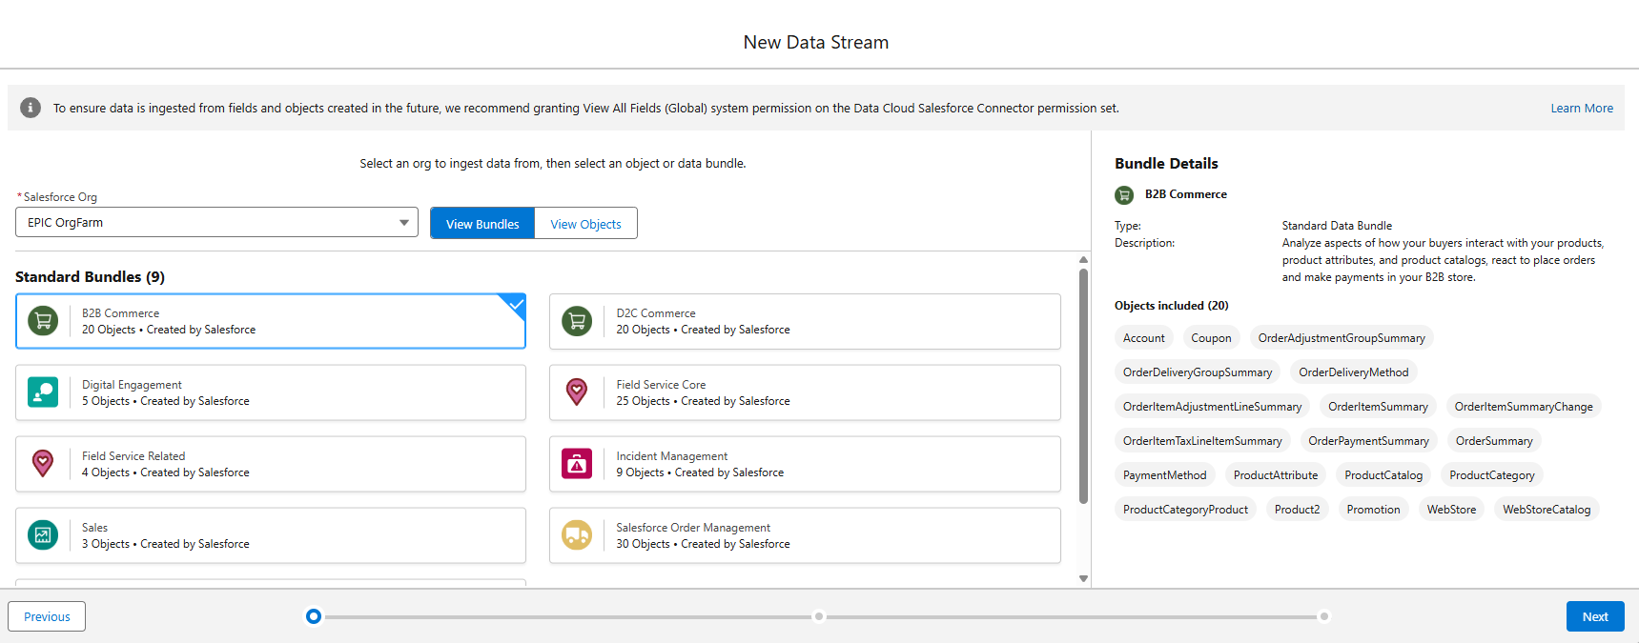Image resolution: width=1639 pixels, height=643 pixels.
Task: Click the New Data Stream title
Action: click(816, 42)
